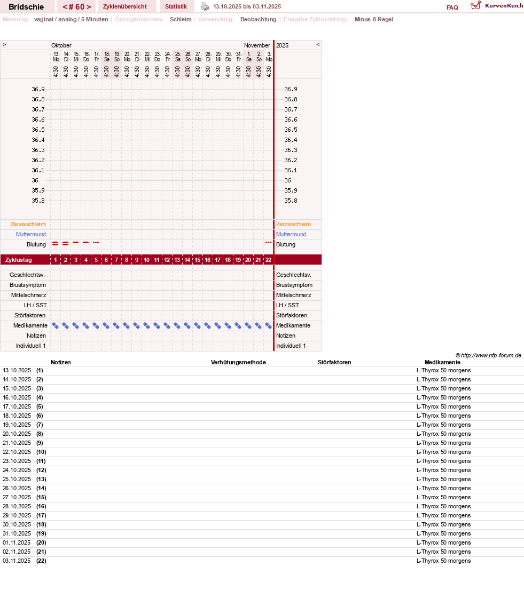Click the left blue Muttermund label

coord(30,234)
